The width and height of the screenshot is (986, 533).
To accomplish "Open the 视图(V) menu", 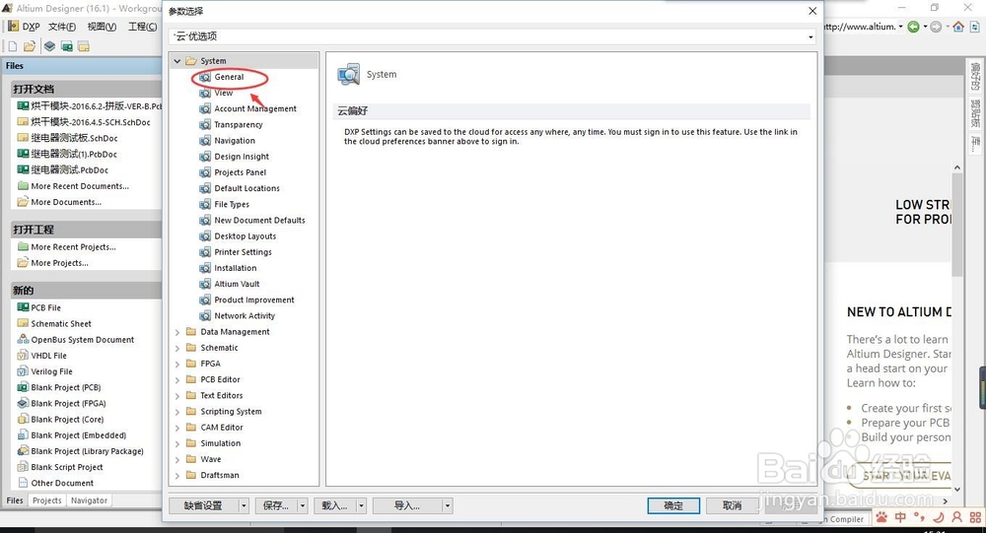I will click(x=102, y=27).
